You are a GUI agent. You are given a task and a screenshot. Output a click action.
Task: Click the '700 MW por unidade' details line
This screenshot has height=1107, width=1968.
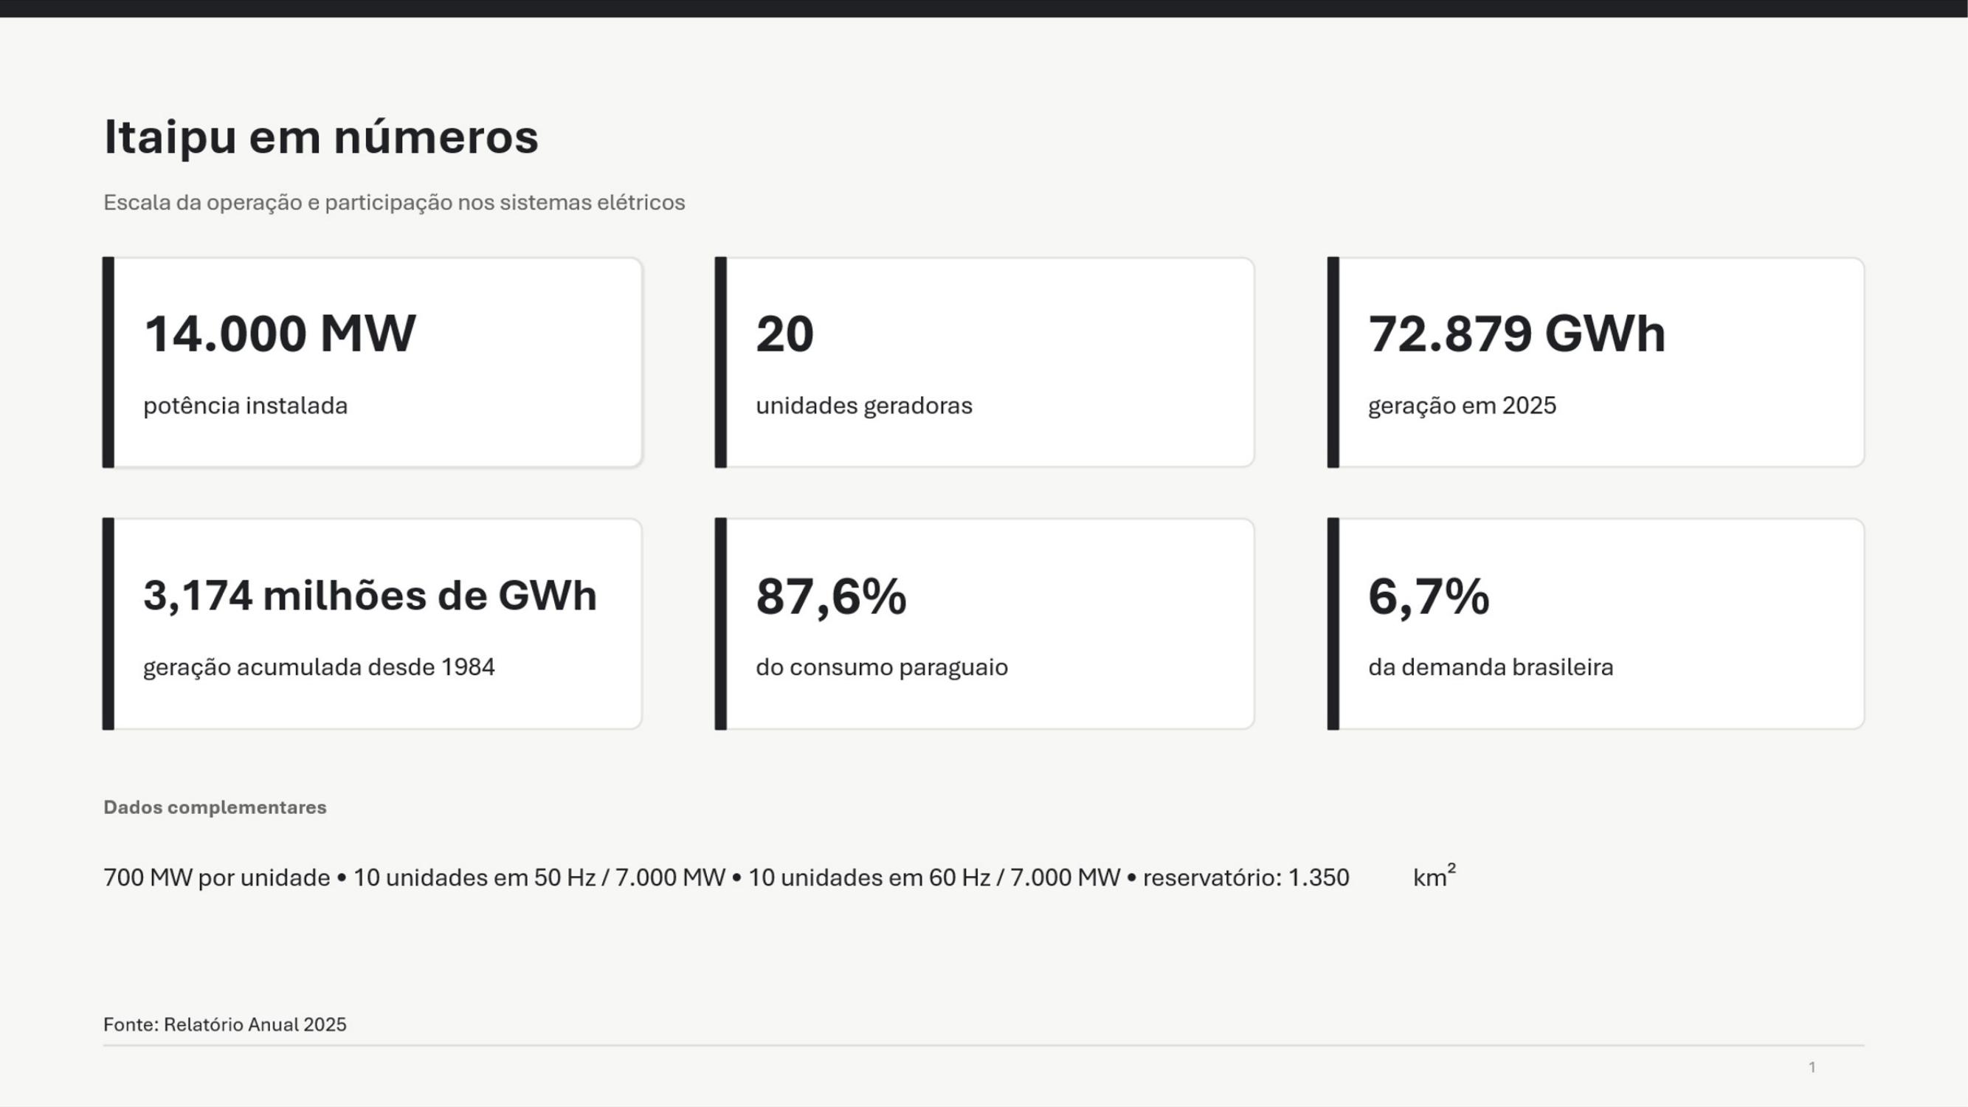pyautogui.click(x=779, y=877)
